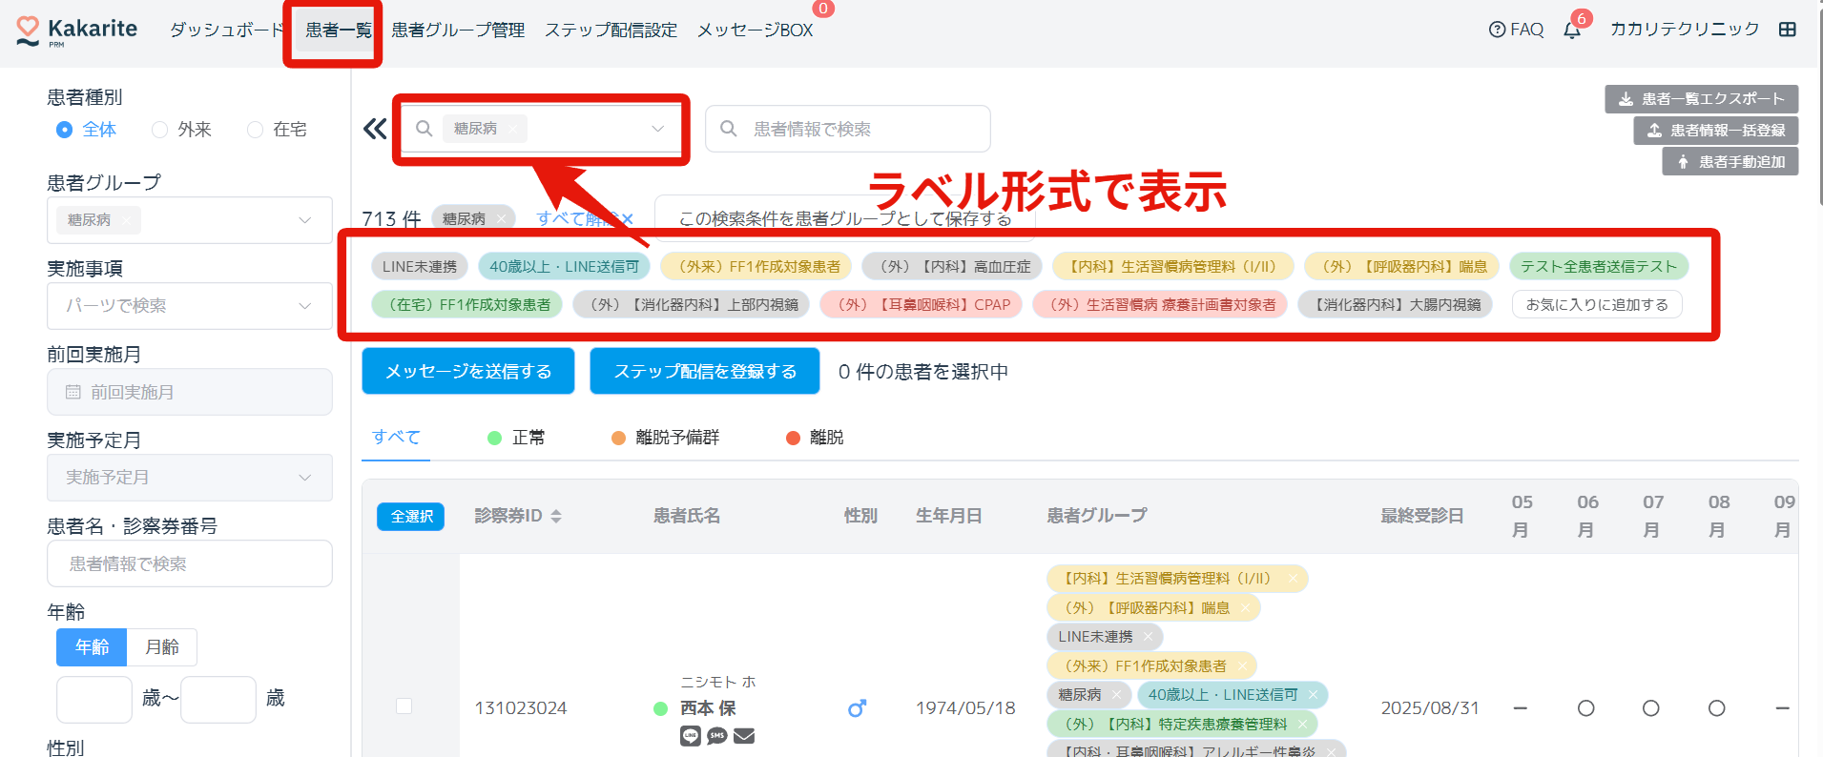Select the 【内科】高血圧症 colored group label
The image size is (1823, 757).
951,267
